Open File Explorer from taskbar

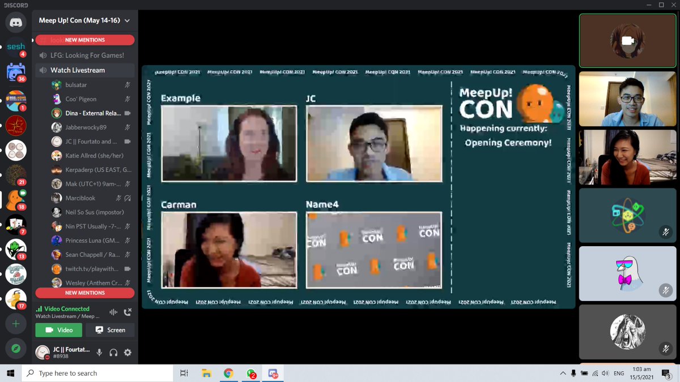[x=206, y=373]
